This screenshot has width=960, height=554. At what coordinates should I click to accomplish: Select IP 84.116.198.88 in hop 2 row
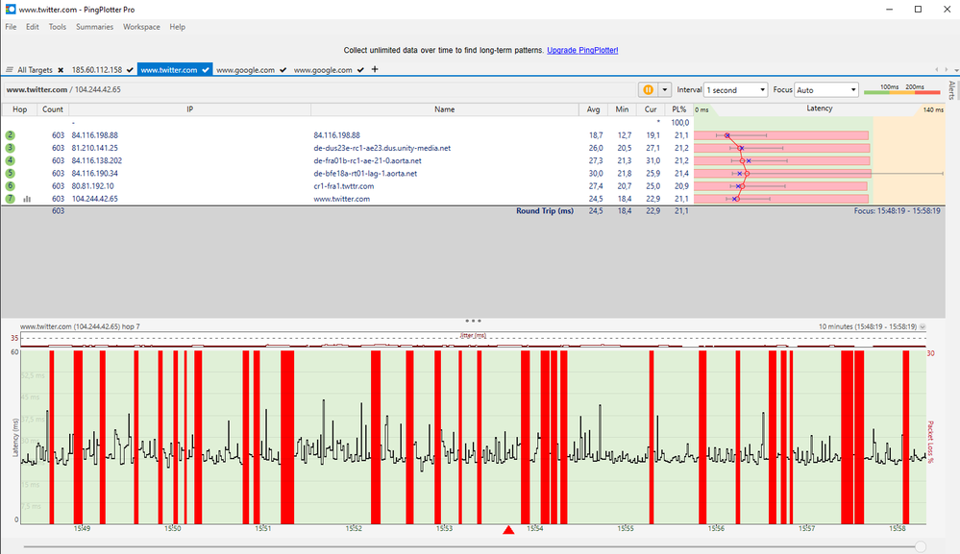95,135
